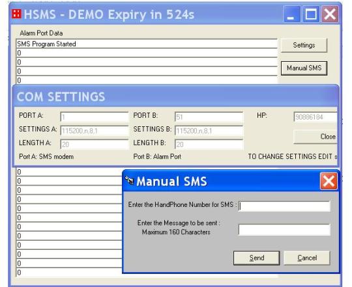
Task: Click the COM SETTINGS title bar
Action: [x=176, y=96]
